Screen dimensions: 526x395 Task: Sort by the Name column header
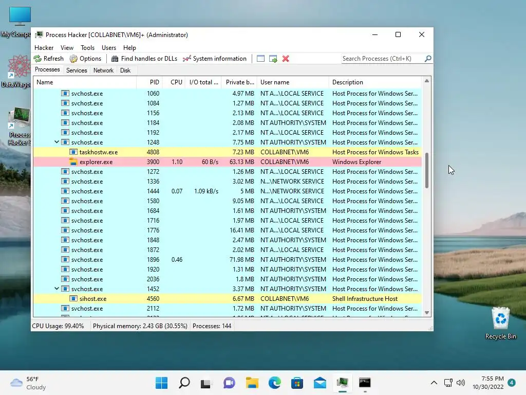pos(85,82)
